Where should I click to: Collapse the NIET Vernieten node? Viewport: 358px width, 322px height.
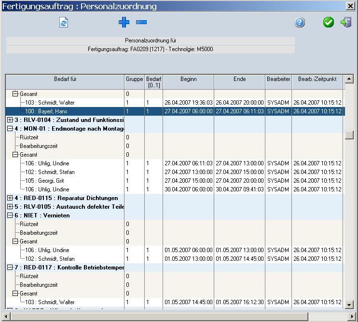(x=10, y=215)
